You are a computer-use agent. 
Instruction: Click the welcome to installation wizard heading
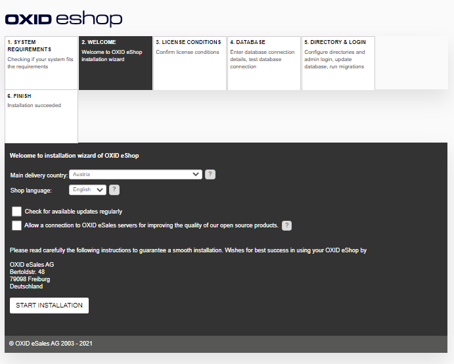(x=74, y=156)
